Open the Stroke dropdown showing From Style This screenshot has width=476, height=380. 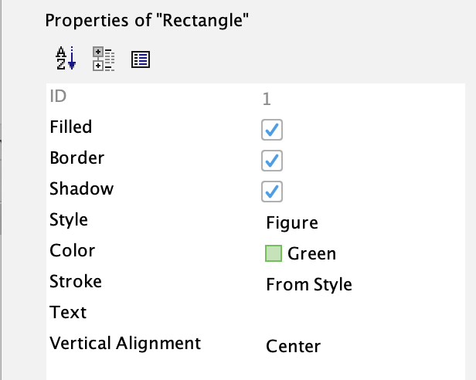(362, 284)
